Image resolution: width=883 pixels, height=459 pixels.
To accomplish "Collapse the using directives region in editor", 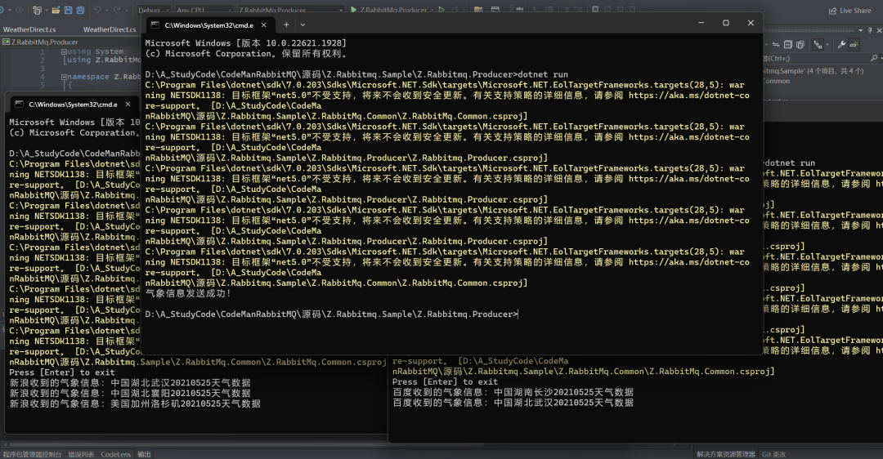I will click(65, 51).
